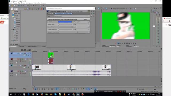The image size is (171, 96).
Task: Click the Open project folder icon in toolbar
Action: (12, 6)
